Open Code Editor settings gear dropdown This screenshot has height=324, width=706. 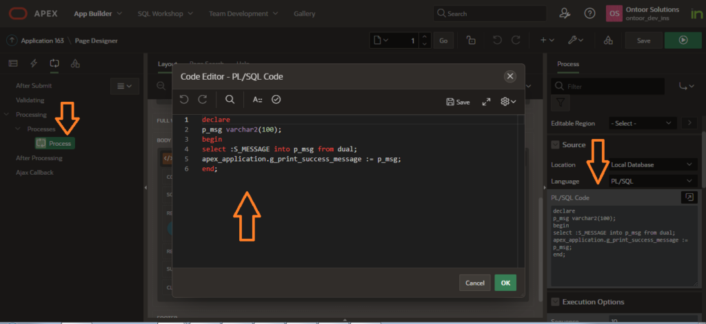(x=508, y=101)
